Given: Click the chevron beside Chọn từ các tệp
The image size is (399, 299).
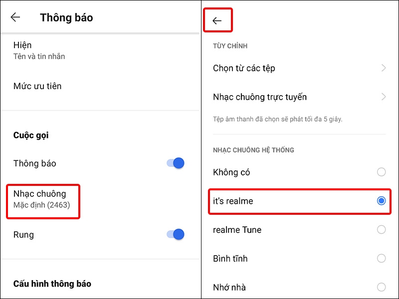Looking at the screenshot, I should (x=383, y=68).
